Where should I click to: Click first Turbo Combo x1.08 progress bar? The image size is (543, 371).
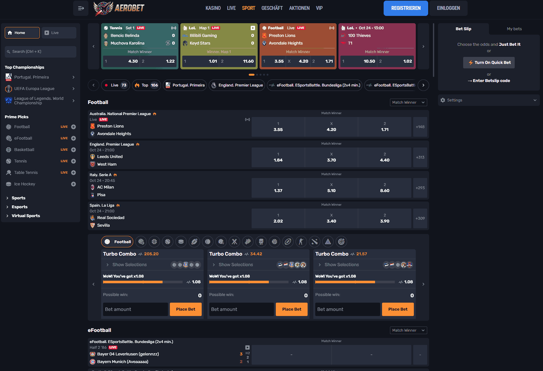[x=143, y=282]
